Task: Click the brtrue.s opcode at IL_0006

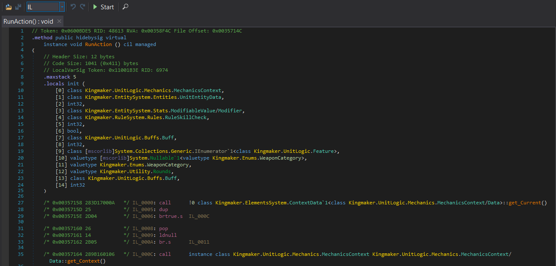Action: [171, 216]
